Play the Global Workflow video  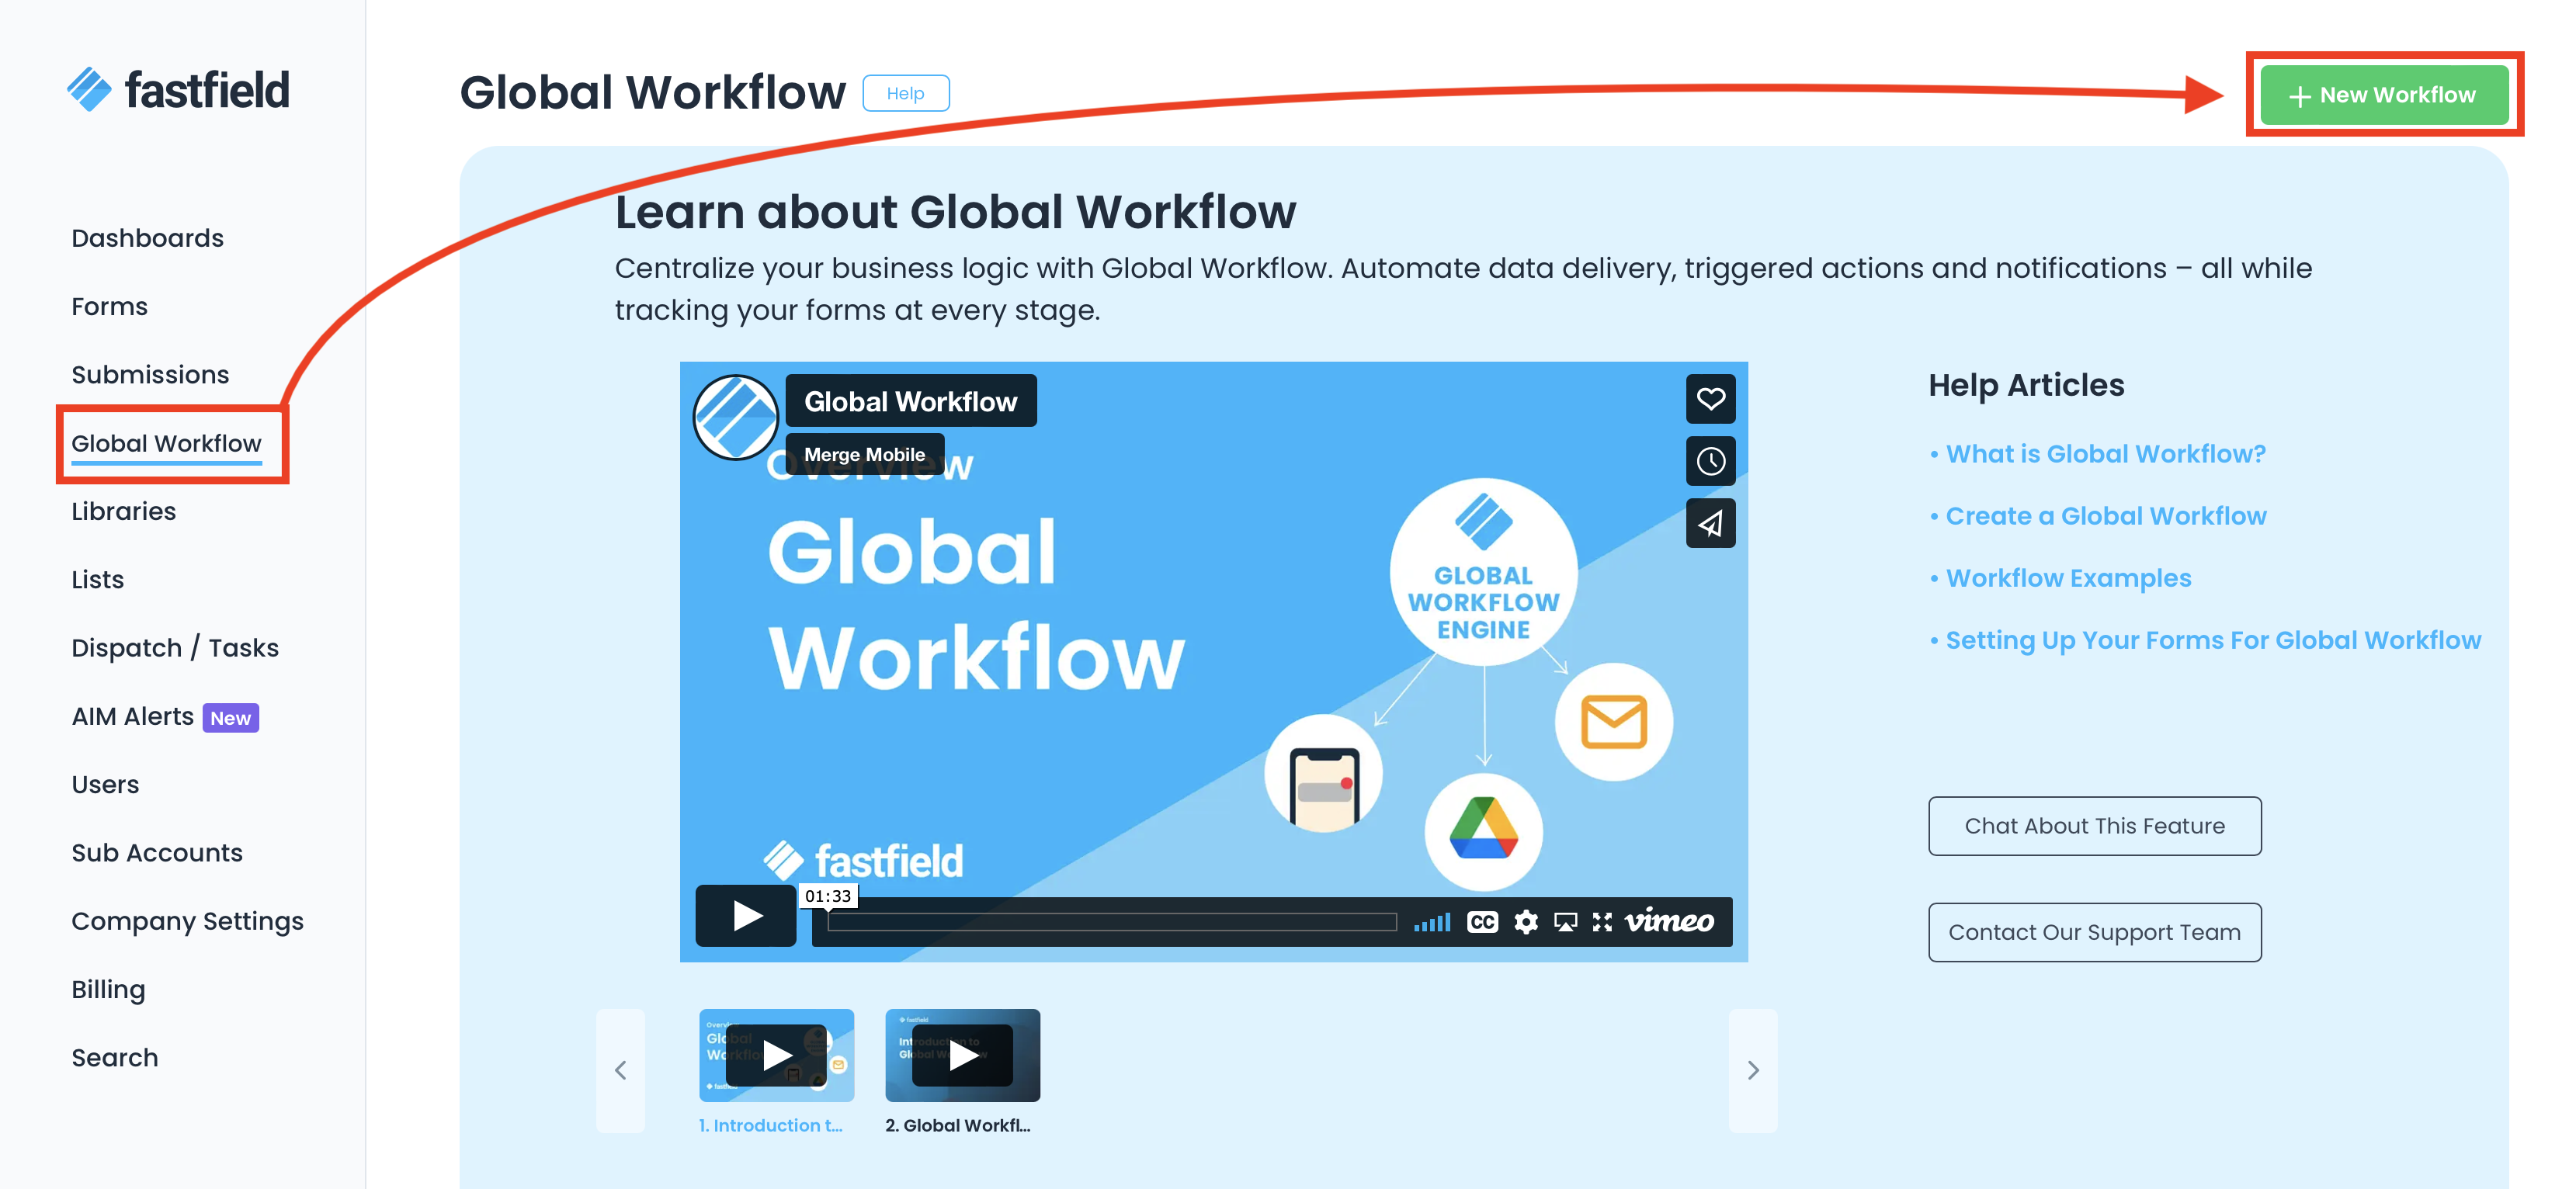click(x=746, y=915)
